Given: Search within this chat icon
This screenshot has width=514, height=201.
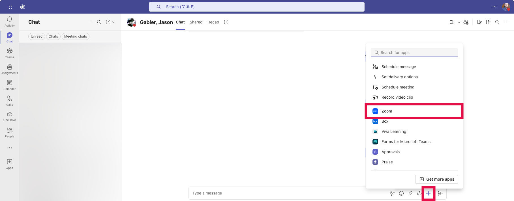Looking at the screenshot, I should click(497, 22).
